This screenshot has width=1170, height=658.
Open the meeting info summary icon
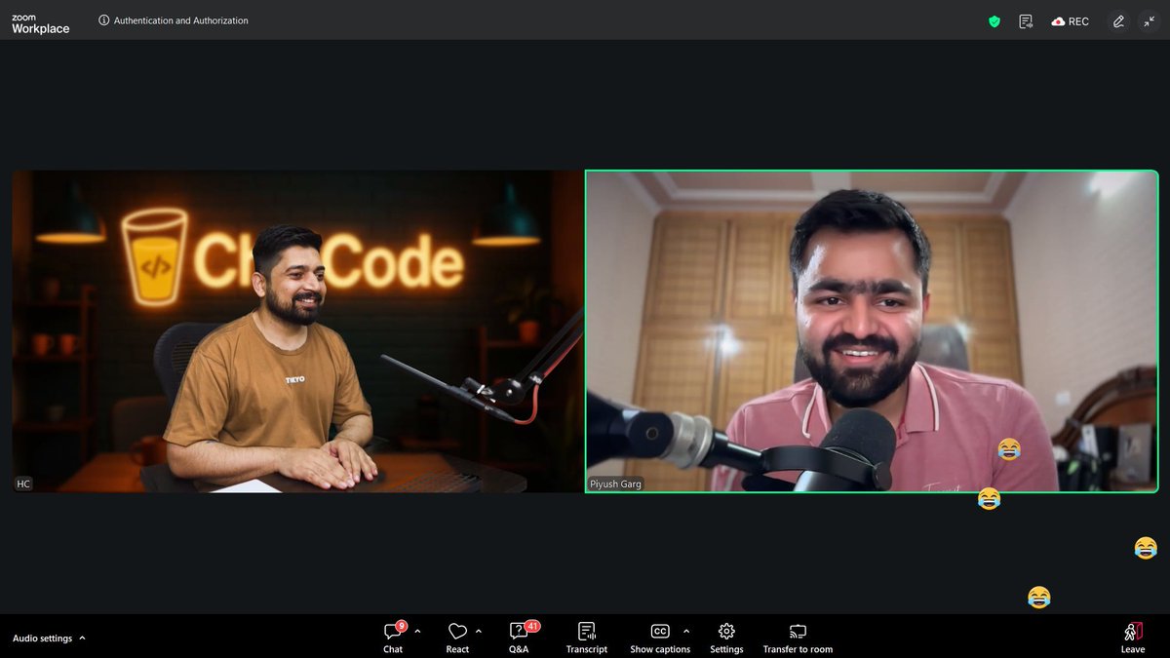pyautogui.click(x=1025, y=20)
